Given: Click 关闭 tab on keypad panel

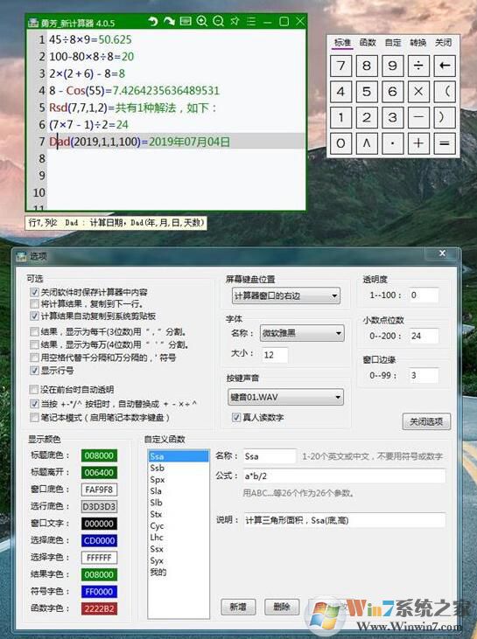Looking at the screenshot, I should click(x=443, y=42).
